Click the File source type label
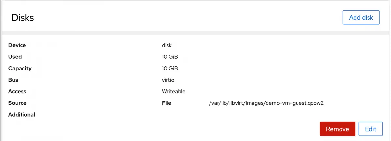The image size is (391, 141). (x=167, y=103)
